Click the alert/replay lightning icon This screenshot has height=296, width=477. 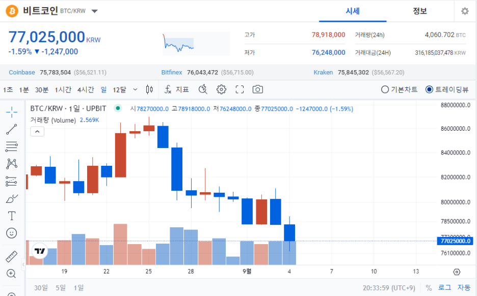point(203,89)
